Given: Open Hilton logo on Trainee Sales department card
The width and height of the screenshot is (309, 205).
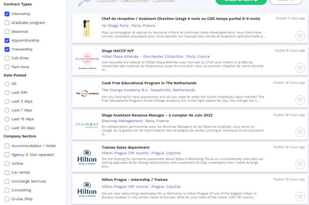Looking at the screenshot, I should (x=87, y=157).
